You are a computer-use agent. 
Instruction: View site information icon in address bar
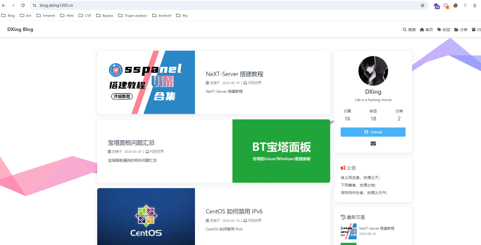34,5
